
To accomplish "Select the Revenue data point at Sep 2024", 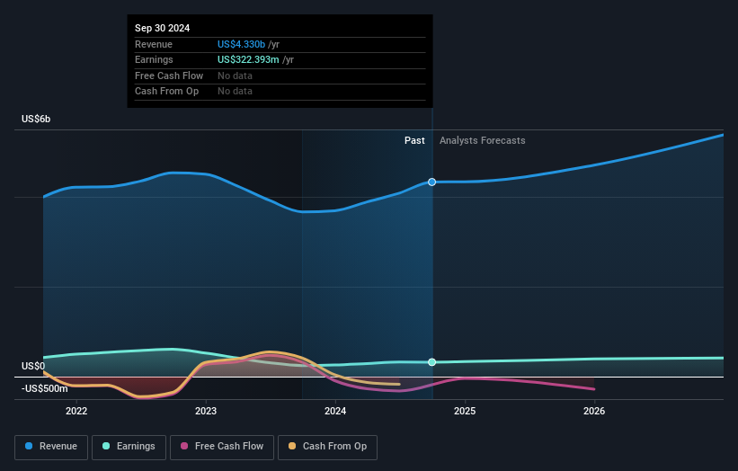I will [431, 182].
